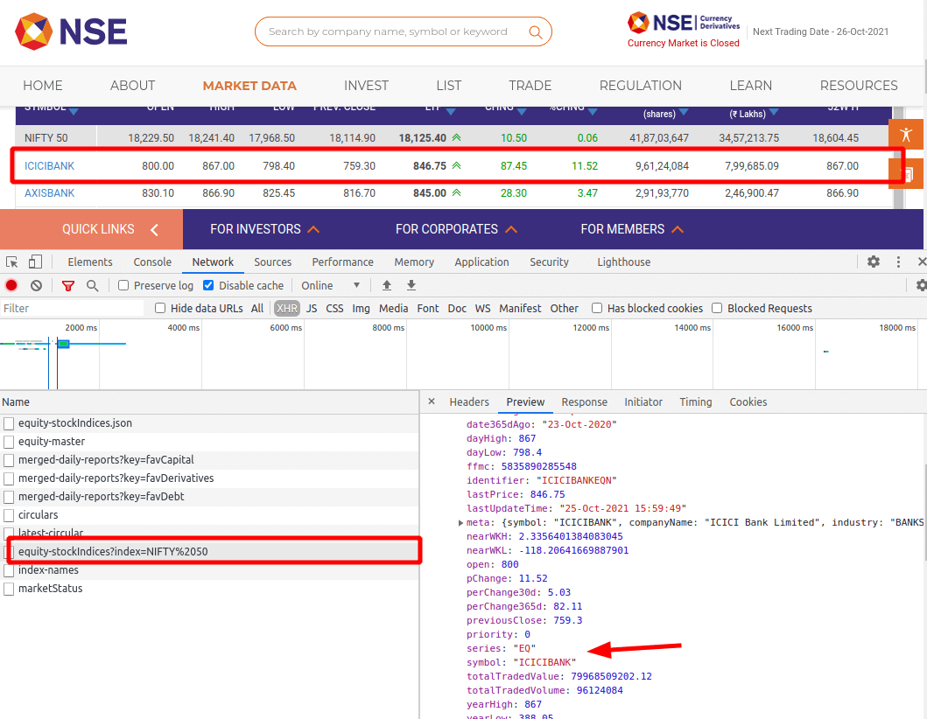Viewport: 927px width, 719px height.
Task: Open DevTools settings gear
Action: [873, 262]
